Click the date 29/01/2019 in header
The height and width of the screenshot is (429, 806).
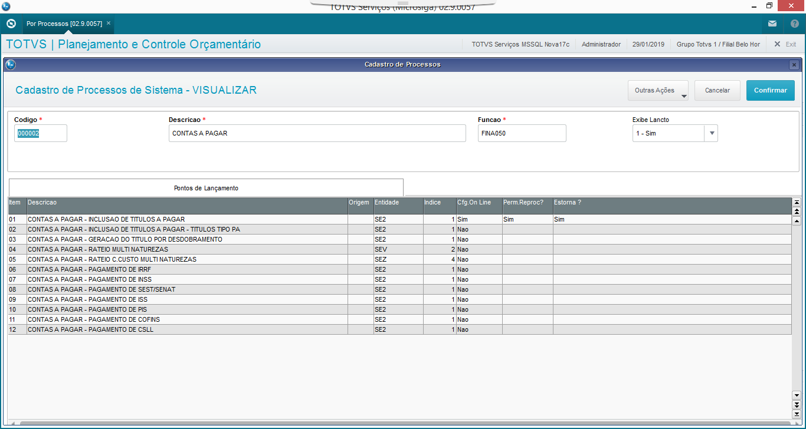[648, 44]
